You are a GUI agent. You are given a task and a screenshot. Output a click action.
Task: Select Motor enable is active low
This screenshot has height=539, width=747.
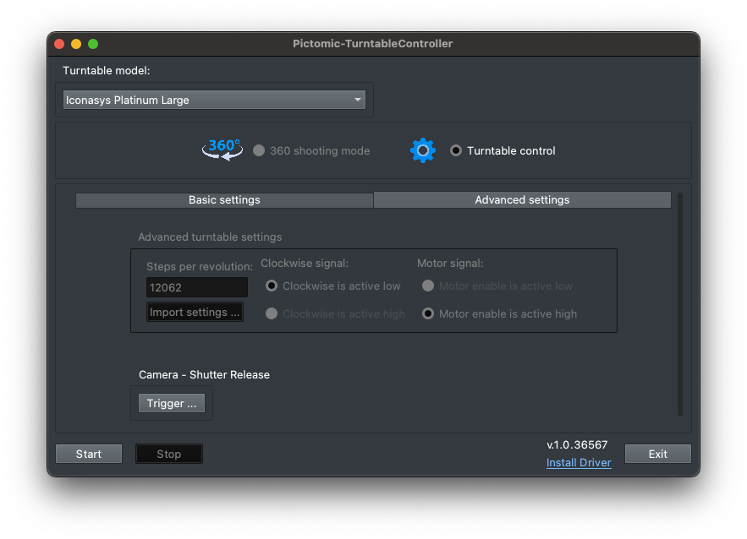tap(428, 286)
